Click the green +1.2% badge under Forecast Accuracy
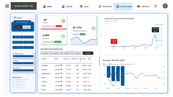This screenshot has height=97, width=173. (83, 34)
